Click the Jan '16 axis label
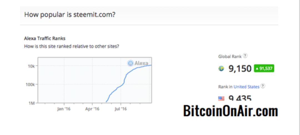The width and height of the screenshot is (300, 135). point(64,109)
